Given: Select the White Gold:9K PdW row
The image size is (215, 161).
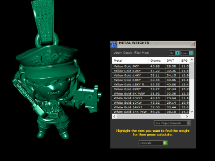Looking at the screenshot, I should pyautogui.click(x=151, y=93).
